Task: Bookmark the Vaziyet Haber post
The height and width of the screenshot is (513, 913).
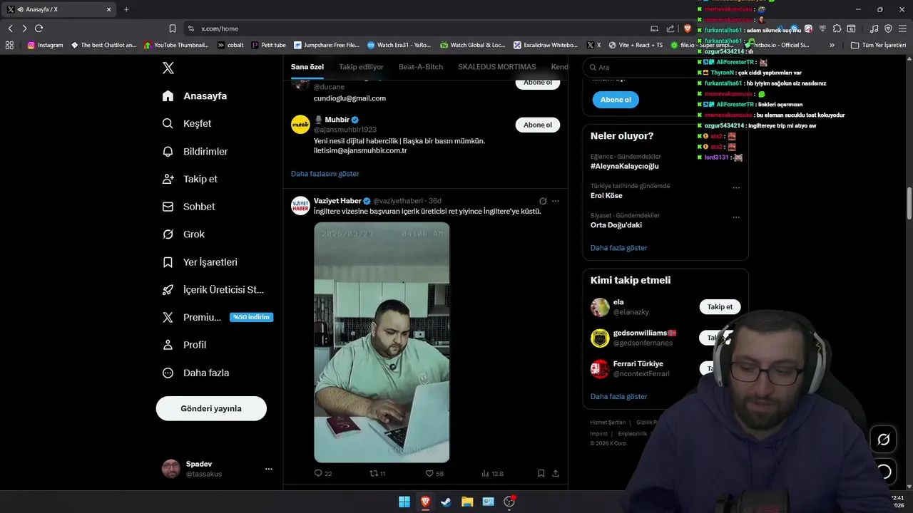Action: click(x=541, y=473)
